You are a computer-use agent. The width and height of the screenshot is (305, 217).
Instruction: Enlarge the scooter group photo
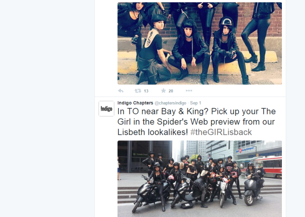click(200, 179)
